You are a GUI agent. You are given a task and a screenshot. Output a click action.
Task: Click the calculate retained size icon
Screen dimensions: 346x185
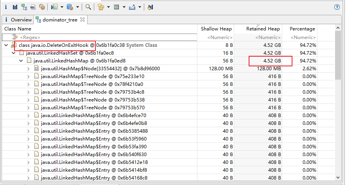coord(117,7)
